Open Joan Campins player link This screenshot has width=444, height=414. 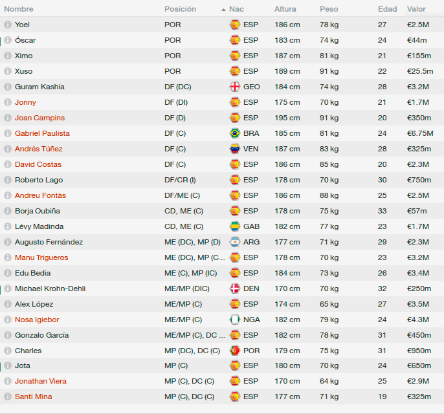(x=39, y=118)
